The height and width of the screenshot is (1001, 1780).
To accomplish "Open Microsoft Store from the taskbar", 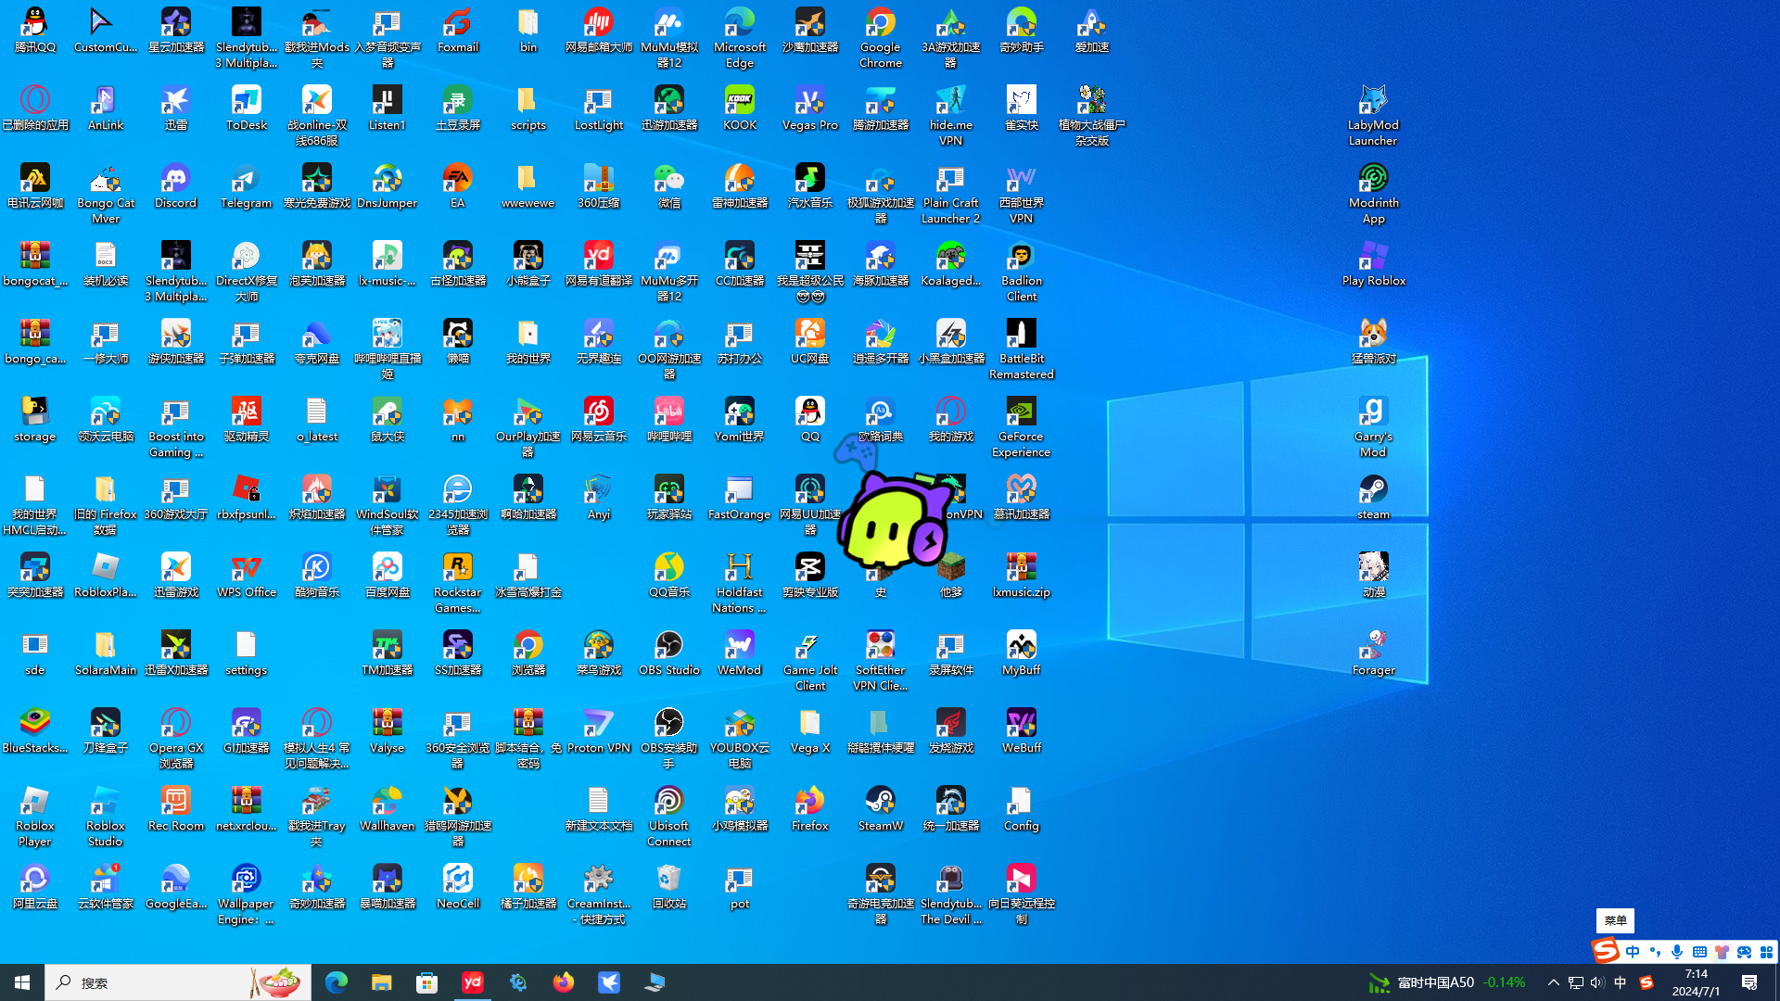I will tap(426, 982).
